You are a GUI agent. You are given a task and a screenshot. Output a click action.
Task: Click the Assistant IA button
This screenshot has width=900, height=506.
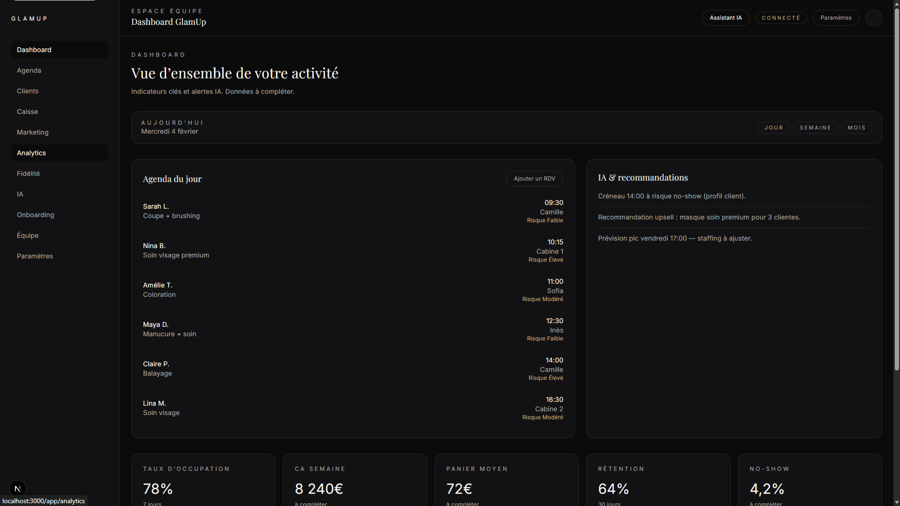(726, 18)
